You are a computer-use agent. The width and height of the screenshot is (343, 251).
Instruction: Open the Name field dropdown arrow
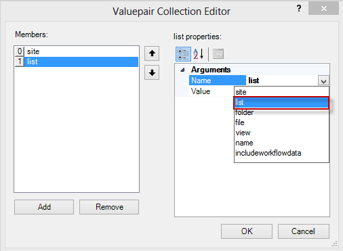[323, 81]
